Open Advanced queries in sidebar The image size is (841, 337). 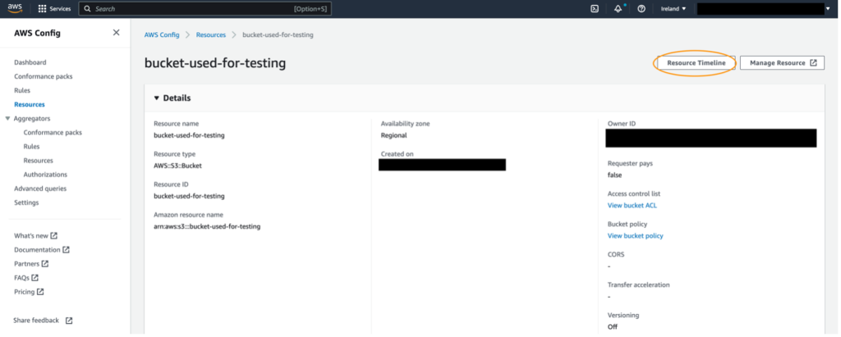[x=40, y=189]
